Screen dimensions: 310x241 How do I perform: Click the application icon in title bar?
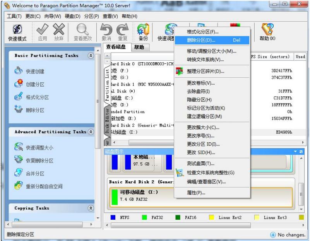[7, 6]
